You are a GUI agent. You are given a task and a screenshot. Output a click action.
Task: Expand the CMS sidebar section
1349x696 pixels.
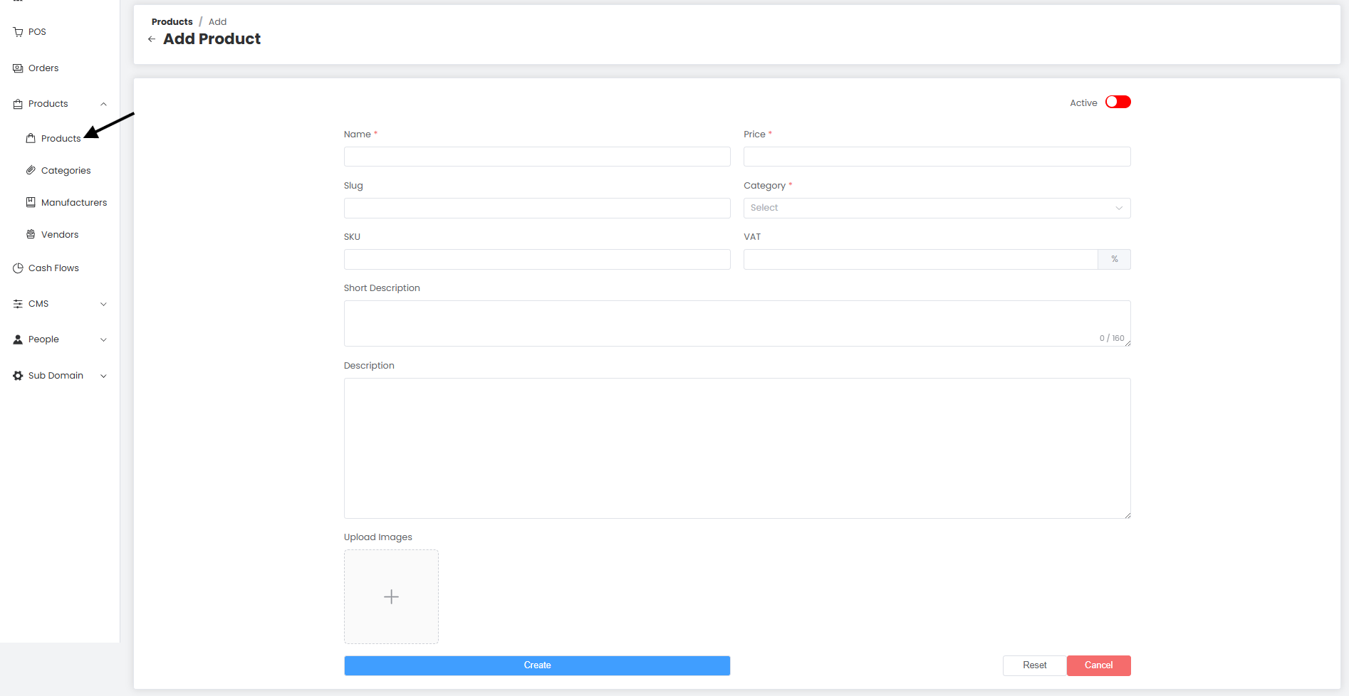coord(104,304)
